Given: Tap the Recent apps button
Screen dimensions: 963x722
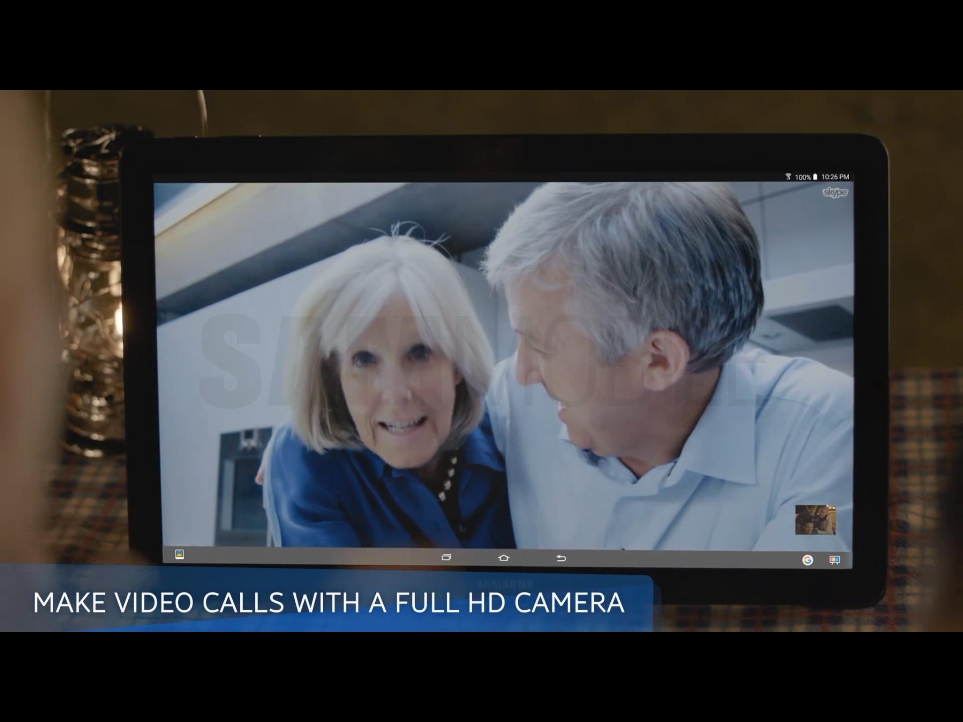Looking at the screenshot, I should pyautogui.click(x=446, y=557).
